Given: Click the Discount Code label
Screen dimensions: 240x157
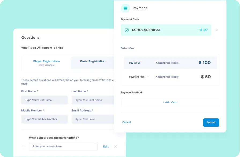Looking at the screenshot, I should 130,19.
